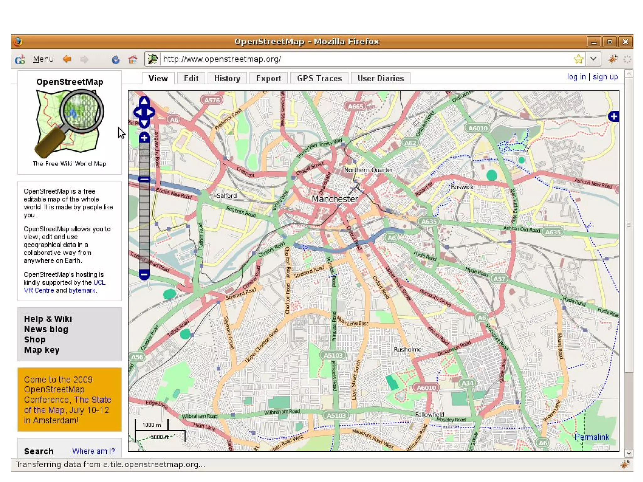Close the Firefox window
Viewport: 643px width, 482px height.
[625, 42]
